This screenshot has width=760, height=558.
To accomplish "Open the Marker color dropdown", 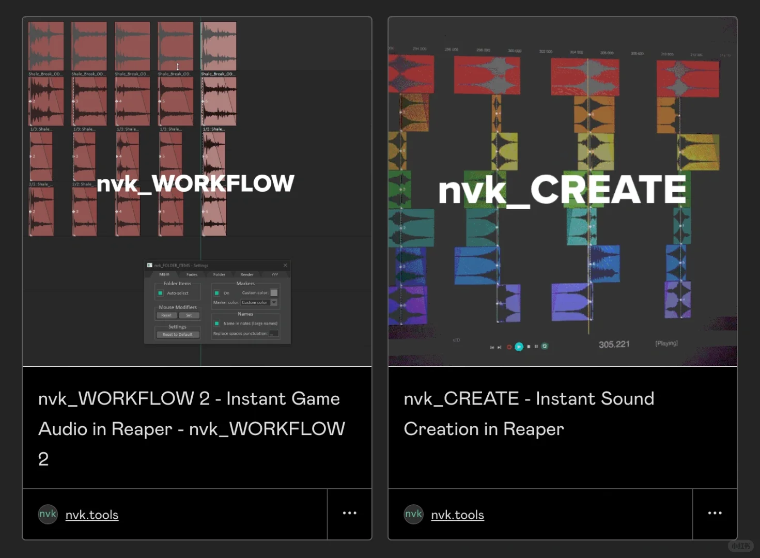I will click(x=259, y=303).
